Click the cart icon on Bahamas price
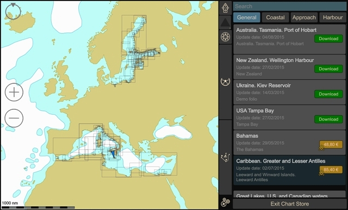This screenshot has width=348, height=210. 321,148
